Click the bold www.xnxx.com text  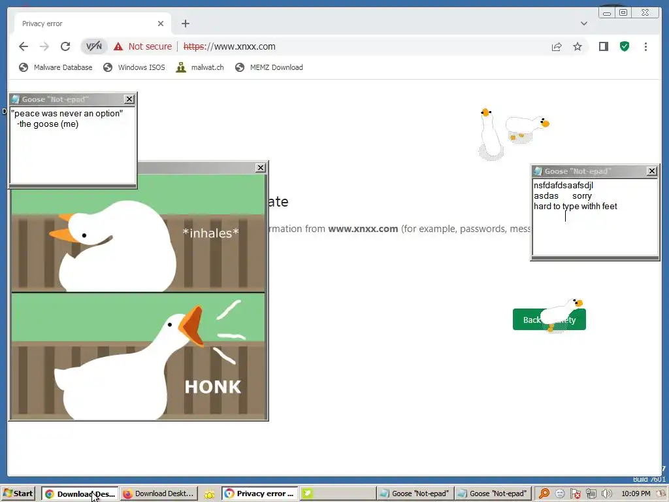pos(363,229)
